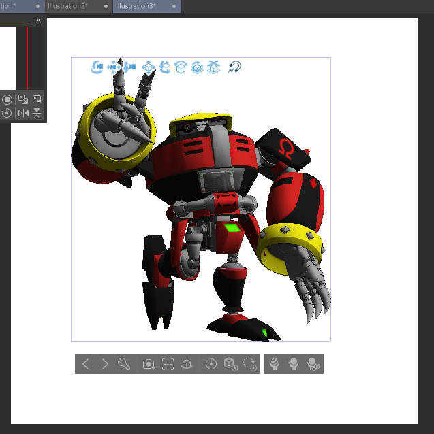Image resolution: width=434 pixels, height=434 pixels.
Task: Click the register hand pose with tag icon
Action: click(313, 364)
